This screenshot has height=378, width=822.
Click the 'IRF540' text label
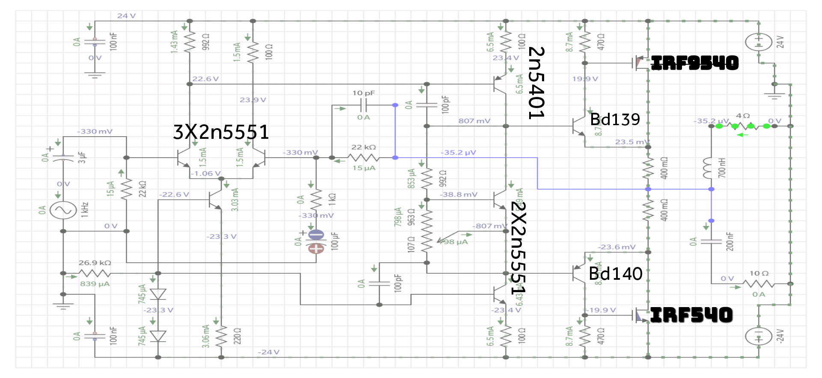point(691,315)
